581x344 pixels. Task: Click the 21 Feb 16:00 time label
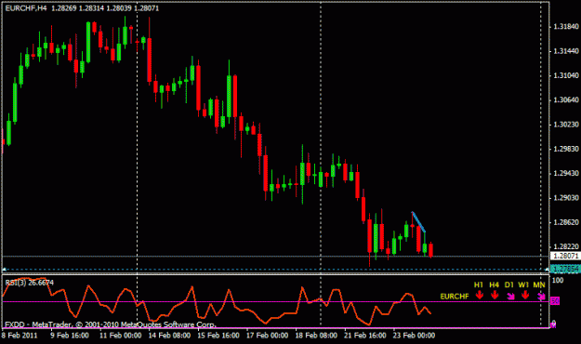(x=365, y=336)
